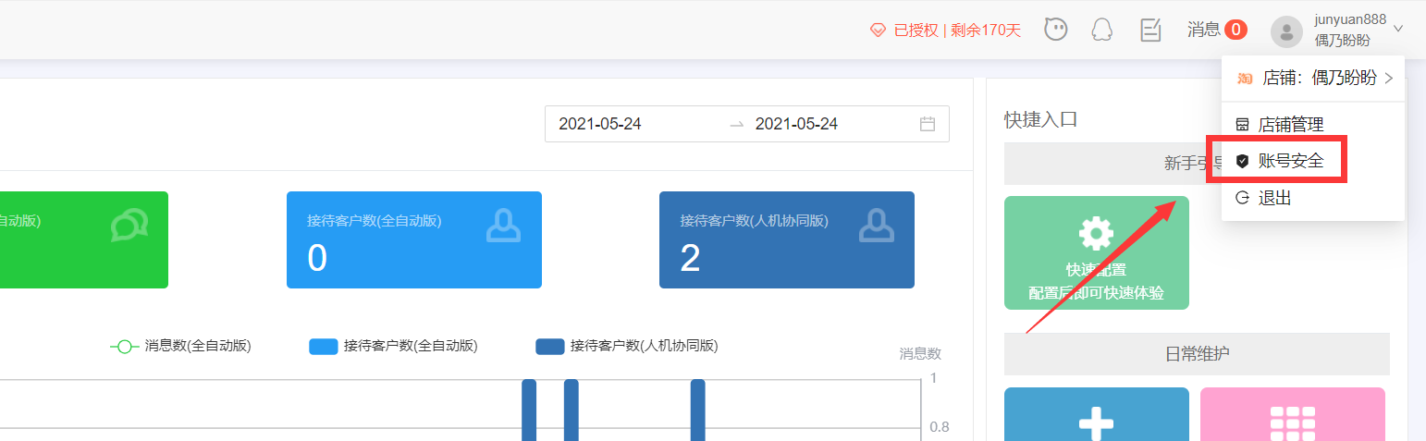Expand the junyuan888 account dropdown arrow
1426x441 pixels.
(x=1397, y=30)
